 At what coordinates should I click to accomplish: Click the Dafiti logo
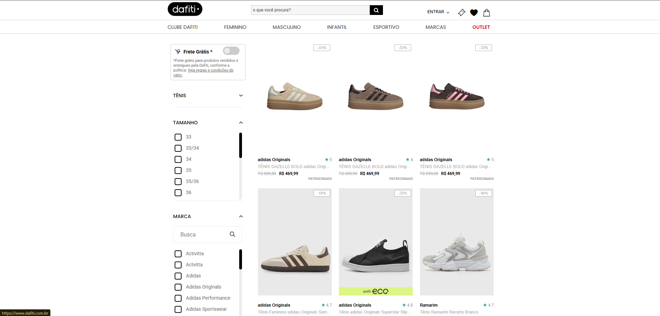[x=185, y=9]
